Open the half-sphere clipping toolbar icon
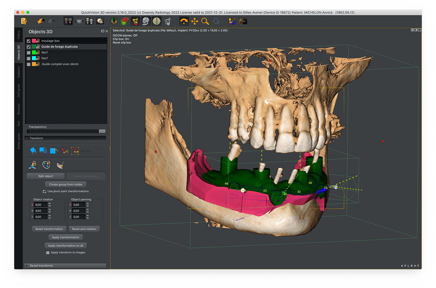 156,21
